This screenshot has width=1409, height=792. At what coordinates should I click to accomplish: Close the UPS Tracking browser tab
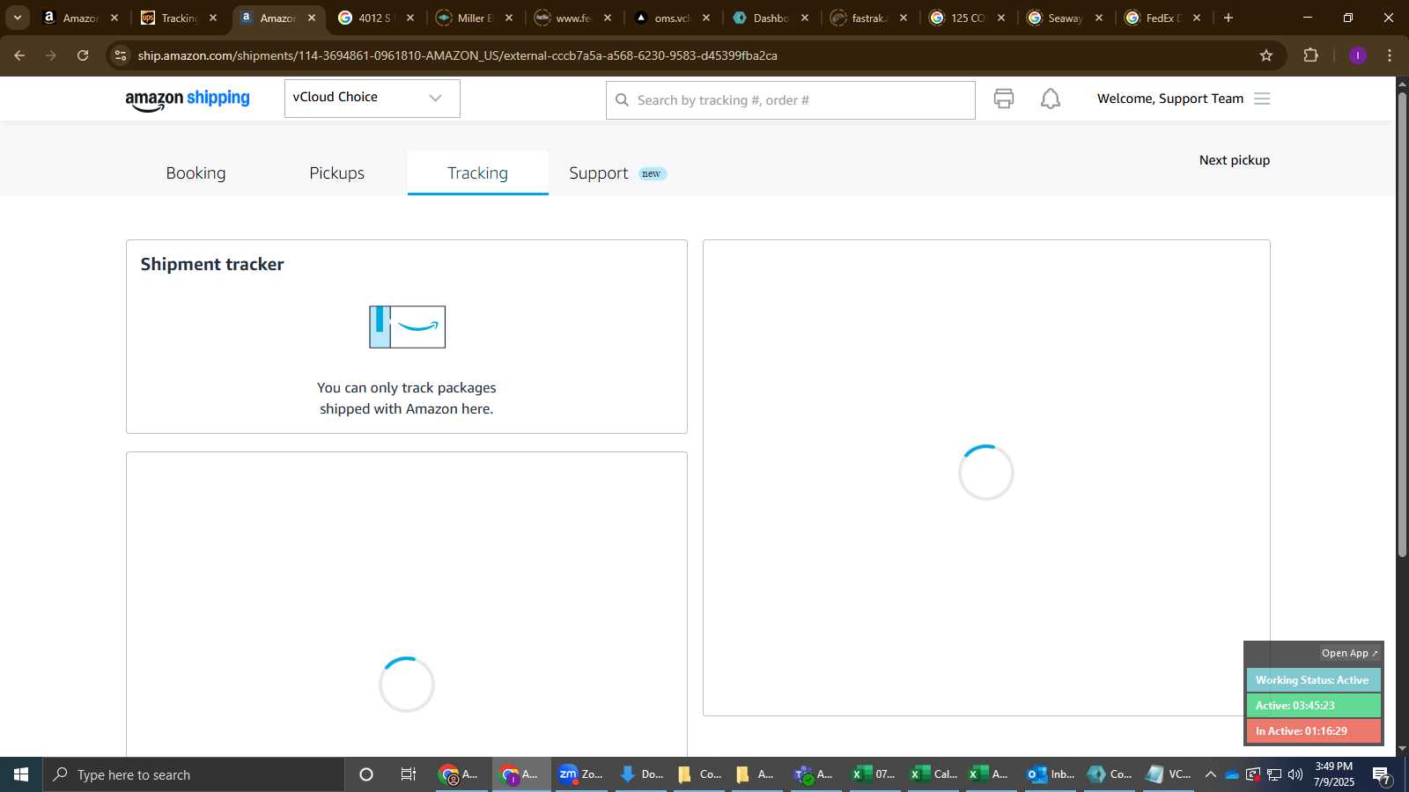tap(212, 18)
